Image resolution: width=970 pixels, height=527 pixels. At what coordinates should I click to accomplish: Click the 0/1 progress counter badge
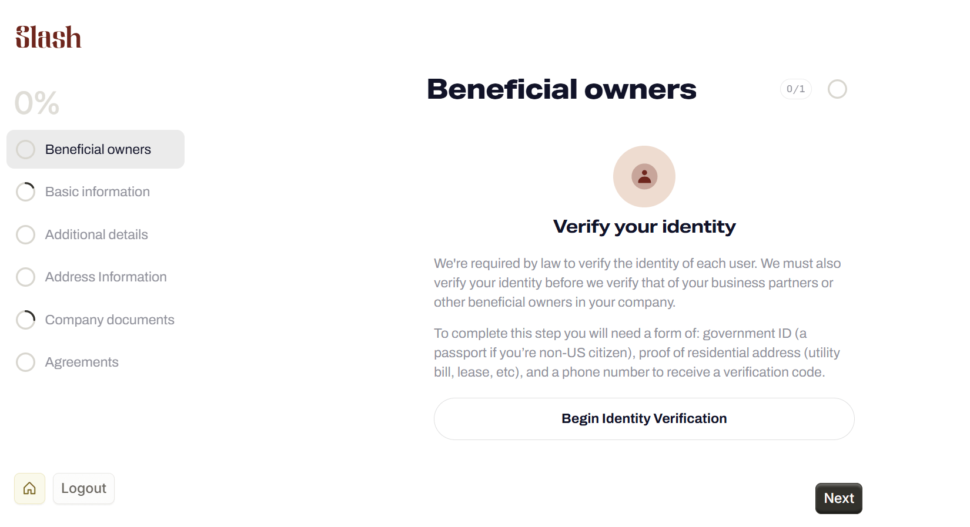coord(795,89)
